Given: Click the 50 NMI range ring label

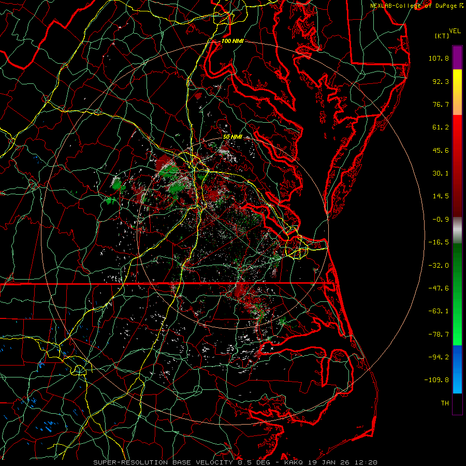Looking at the screenshot, I should tap(232, 137).
